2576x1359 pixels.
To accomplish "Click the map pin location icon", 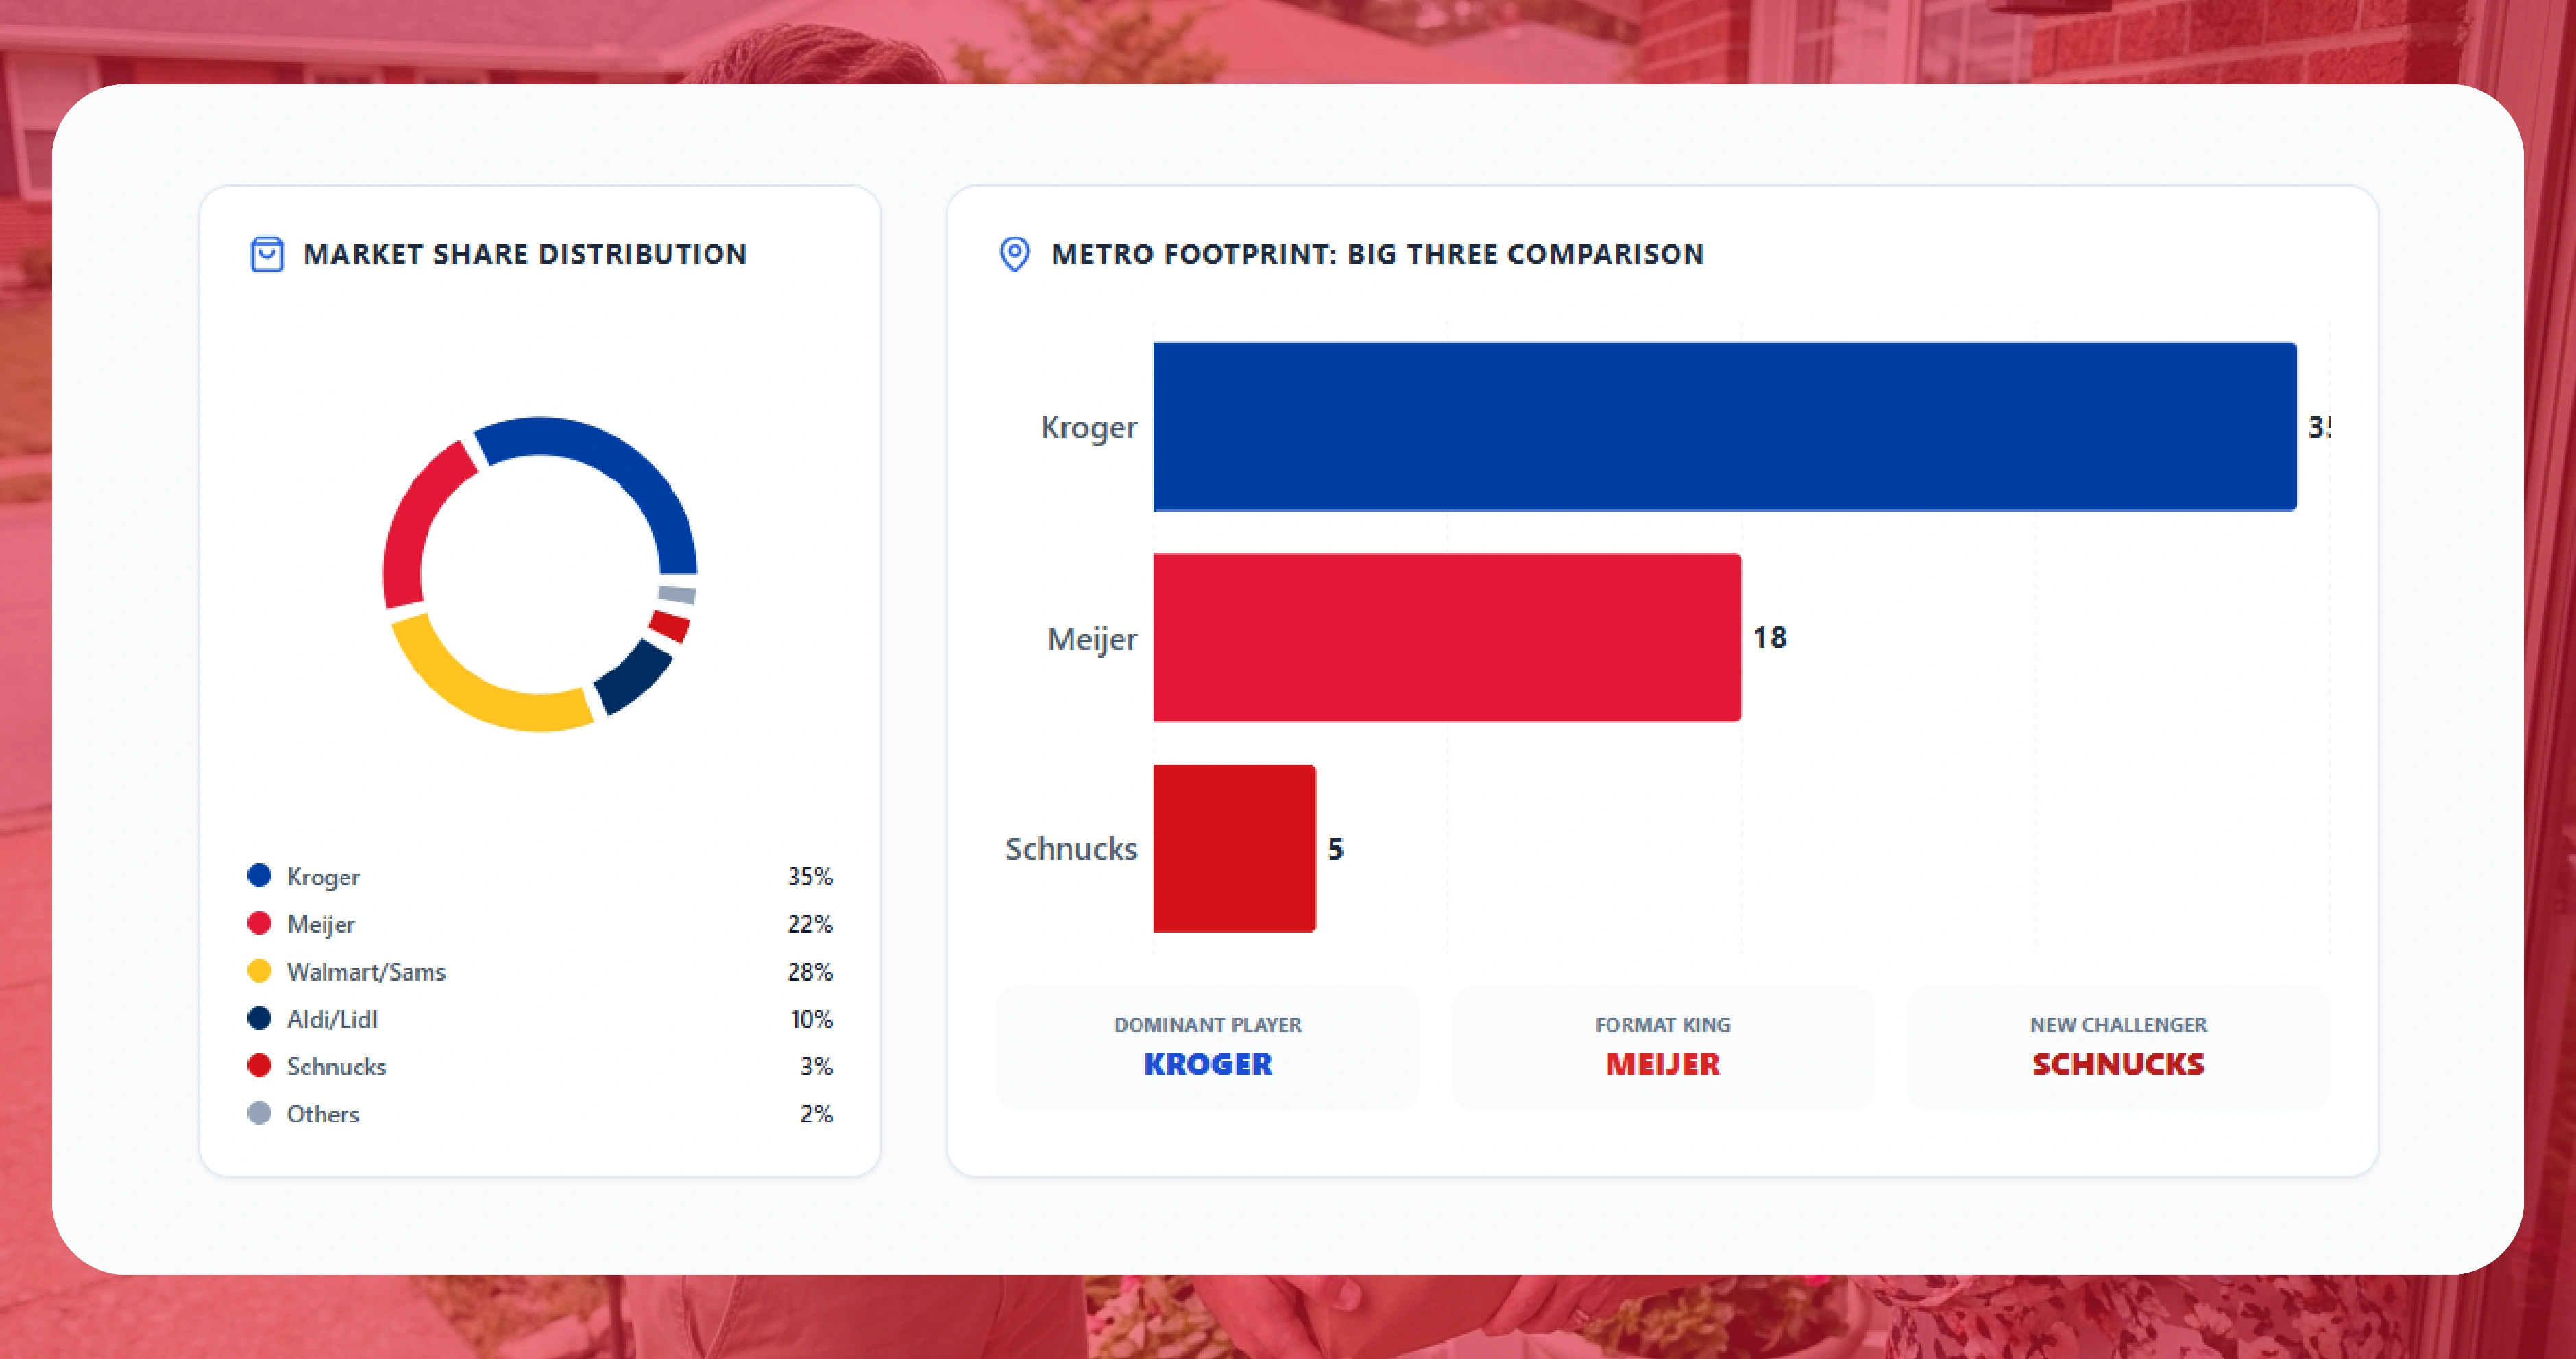I will [1014, 254].
